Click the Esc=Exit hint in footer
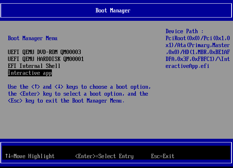Screen dimensions: 233x168 (163, 156)
